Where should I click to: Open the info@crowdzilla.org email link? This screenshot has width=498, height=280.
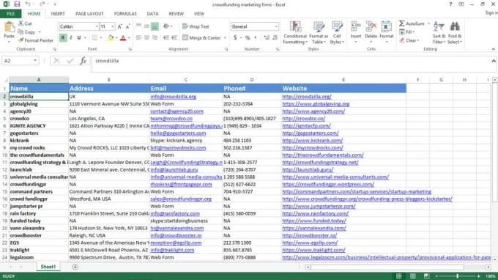(x=173, y=96)
